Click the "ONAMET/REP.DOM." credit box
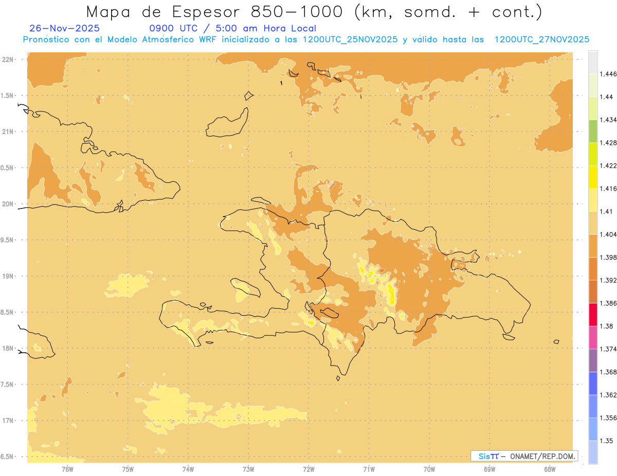 [524, 456]
